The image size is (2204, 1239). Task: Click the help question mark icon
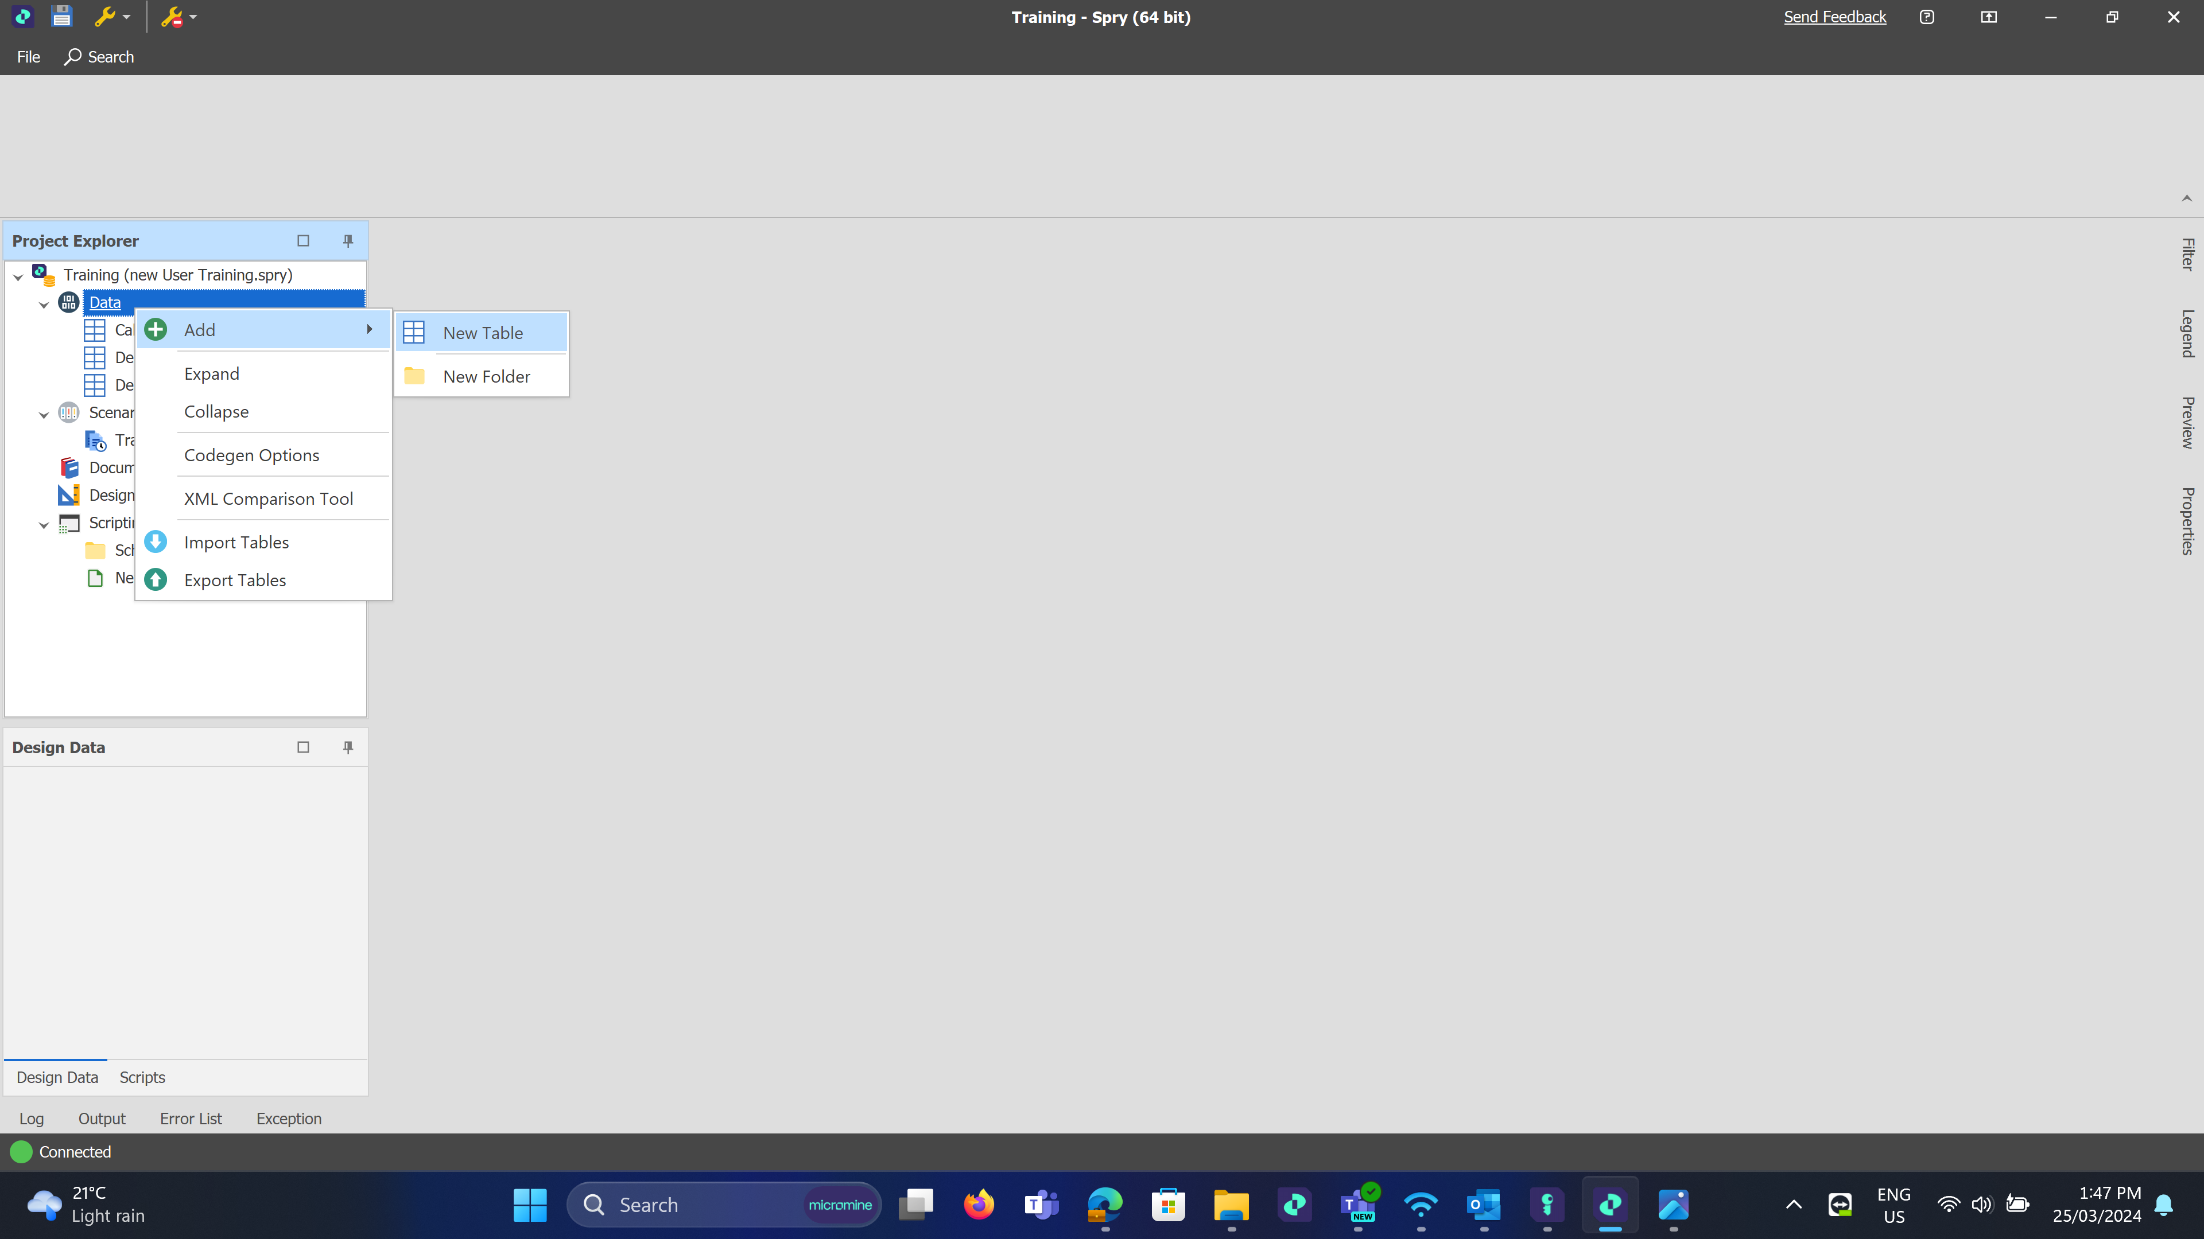coord(1927,16)
